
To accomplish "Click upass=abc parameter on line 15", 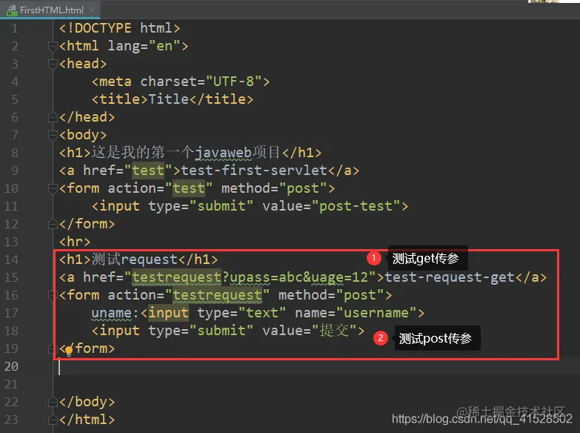I will coord(267,277).
